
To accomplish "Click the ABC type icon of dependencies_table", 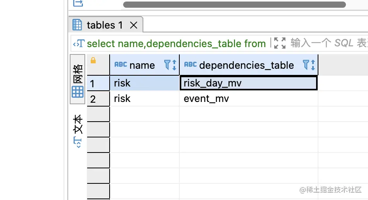I will [x=190, y=65].
